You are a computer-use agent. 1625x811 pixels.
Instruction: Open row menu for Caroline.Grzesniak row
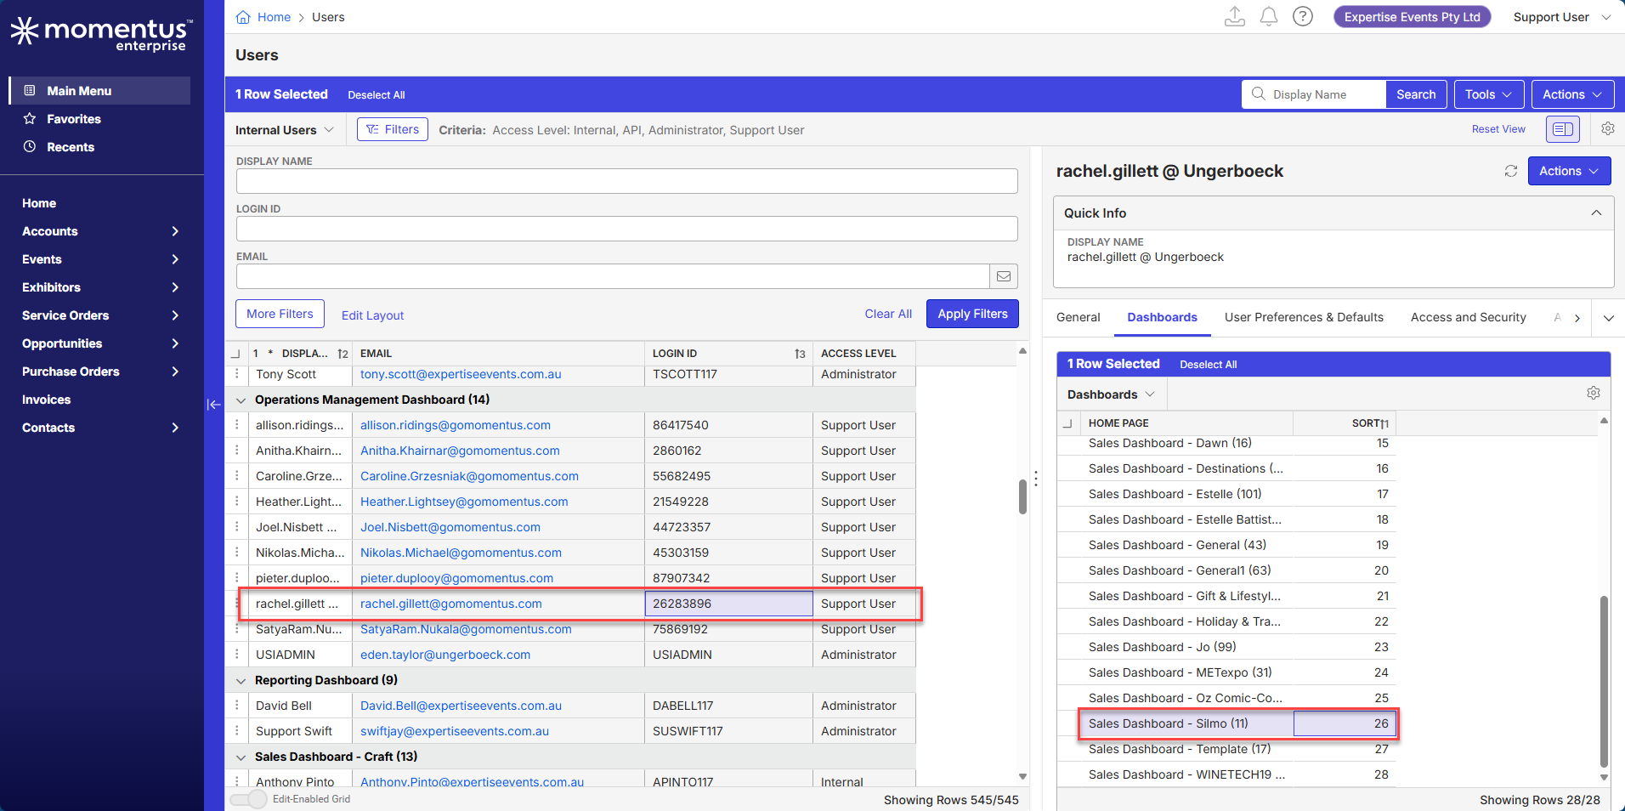pos(237,476)
